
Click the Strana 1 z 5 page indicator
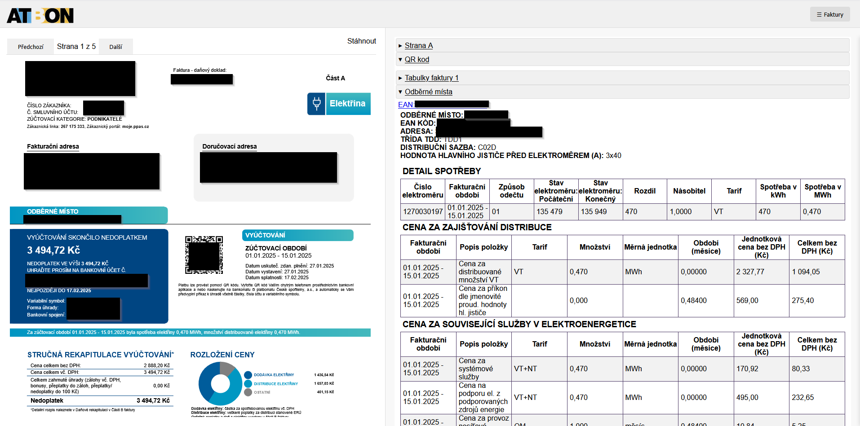point(76,46)
